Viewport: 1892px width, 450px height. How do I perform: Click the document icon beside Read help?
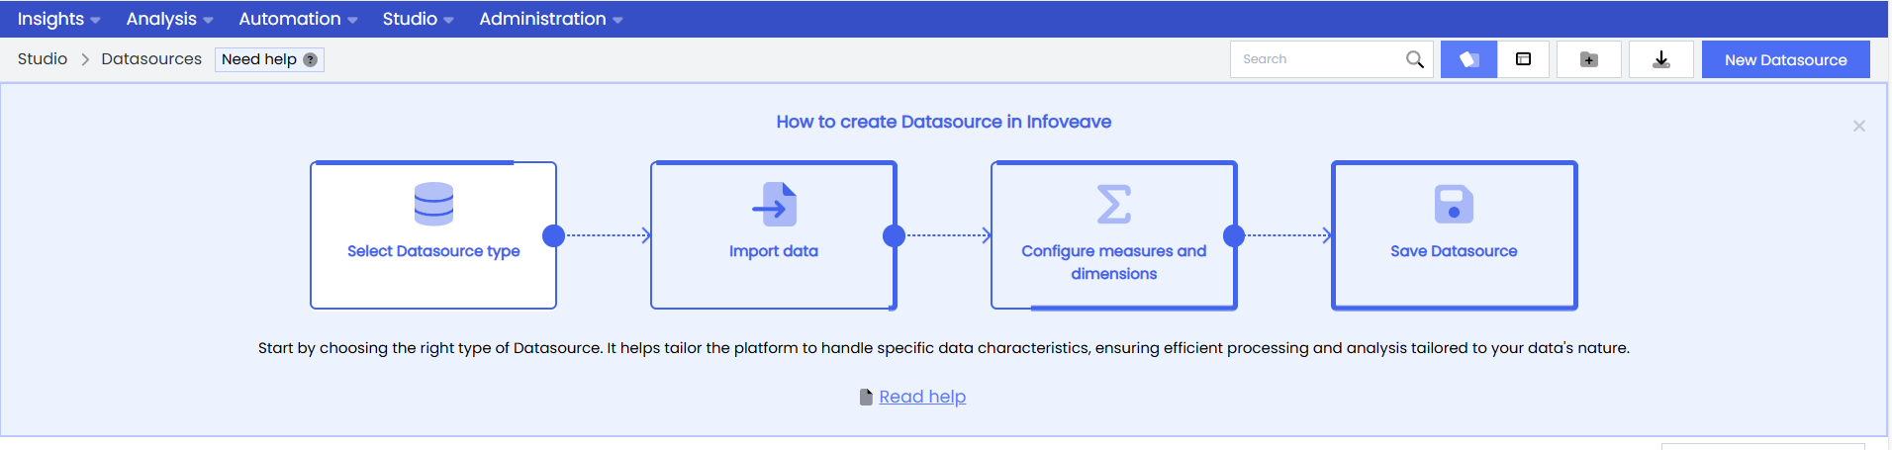pyautogui.click(x=867, y=397)
